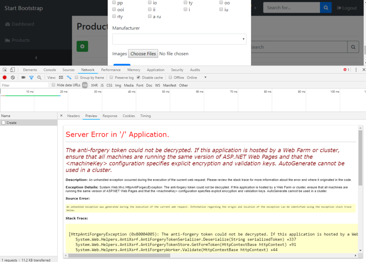366x262 pixels.
Task: Select the inspect element tool
Action: click(5, 70)
